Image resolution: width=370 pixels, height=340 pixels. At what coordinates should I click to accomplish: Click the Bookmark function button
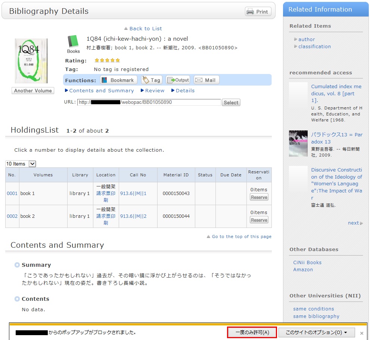click(118, 80)
